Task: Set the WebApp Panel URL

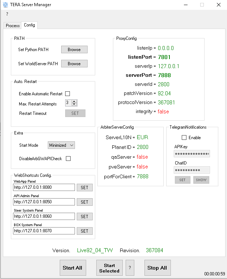Action: (85, 188)
